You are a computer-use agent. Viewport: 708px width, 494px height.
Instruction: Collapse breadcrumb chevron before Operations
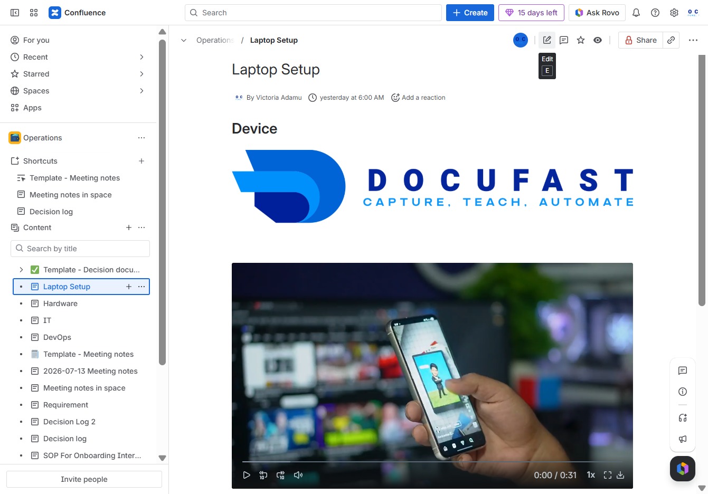tap(184, 40)
